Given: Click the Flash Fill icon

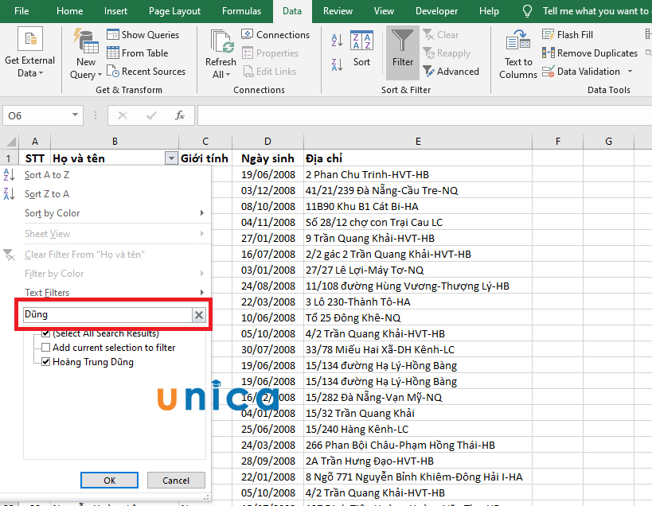Looking at the screenshot, I should [x=548, y=34].
